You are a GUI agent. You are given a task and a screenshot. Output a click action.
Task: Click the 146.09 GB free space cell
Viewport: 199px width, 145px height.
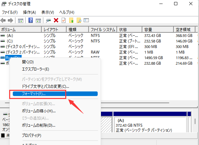point(184,41)
